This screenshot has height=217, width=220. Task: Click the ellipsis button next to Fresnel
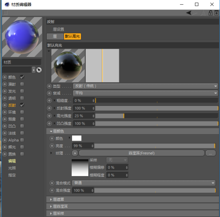click(x=211, y=153)
